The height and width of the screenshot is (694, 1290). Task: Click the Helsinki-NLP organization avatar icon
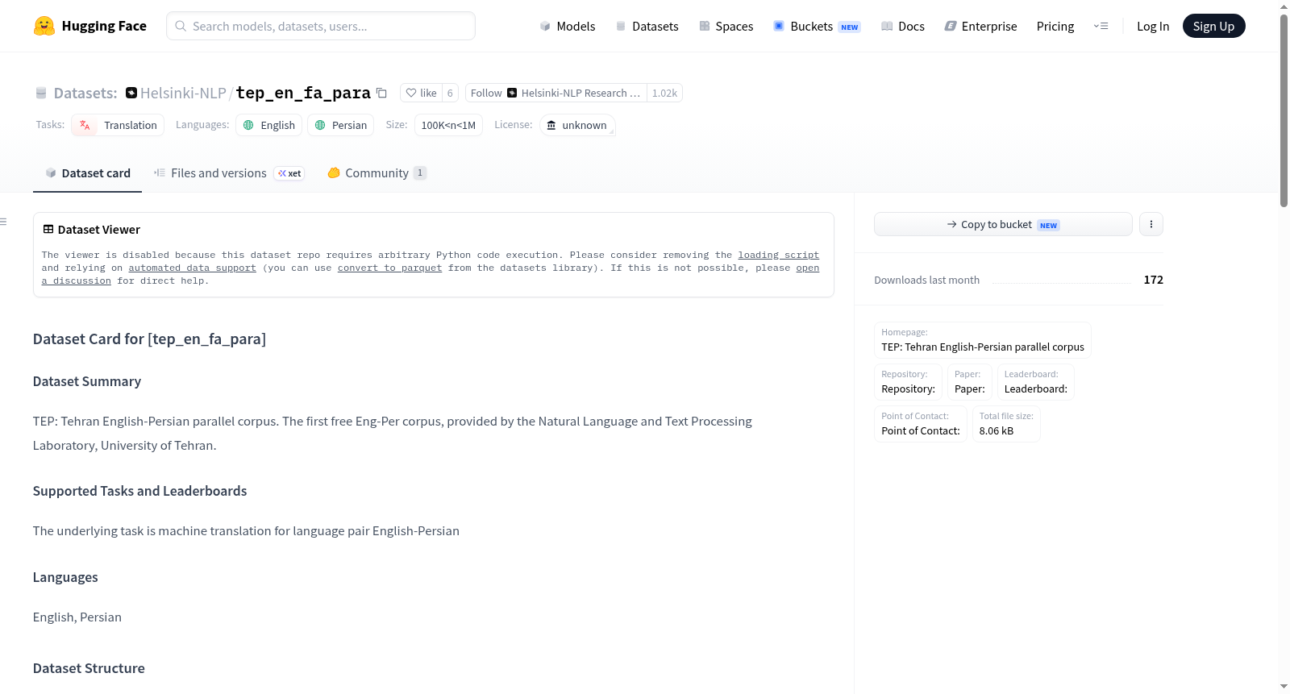[x=131, y=93]
